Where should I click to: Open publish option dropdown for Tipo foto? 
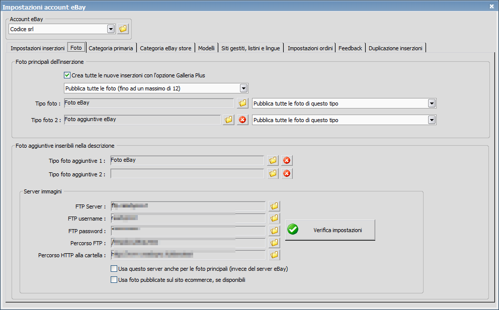(432, 104)
